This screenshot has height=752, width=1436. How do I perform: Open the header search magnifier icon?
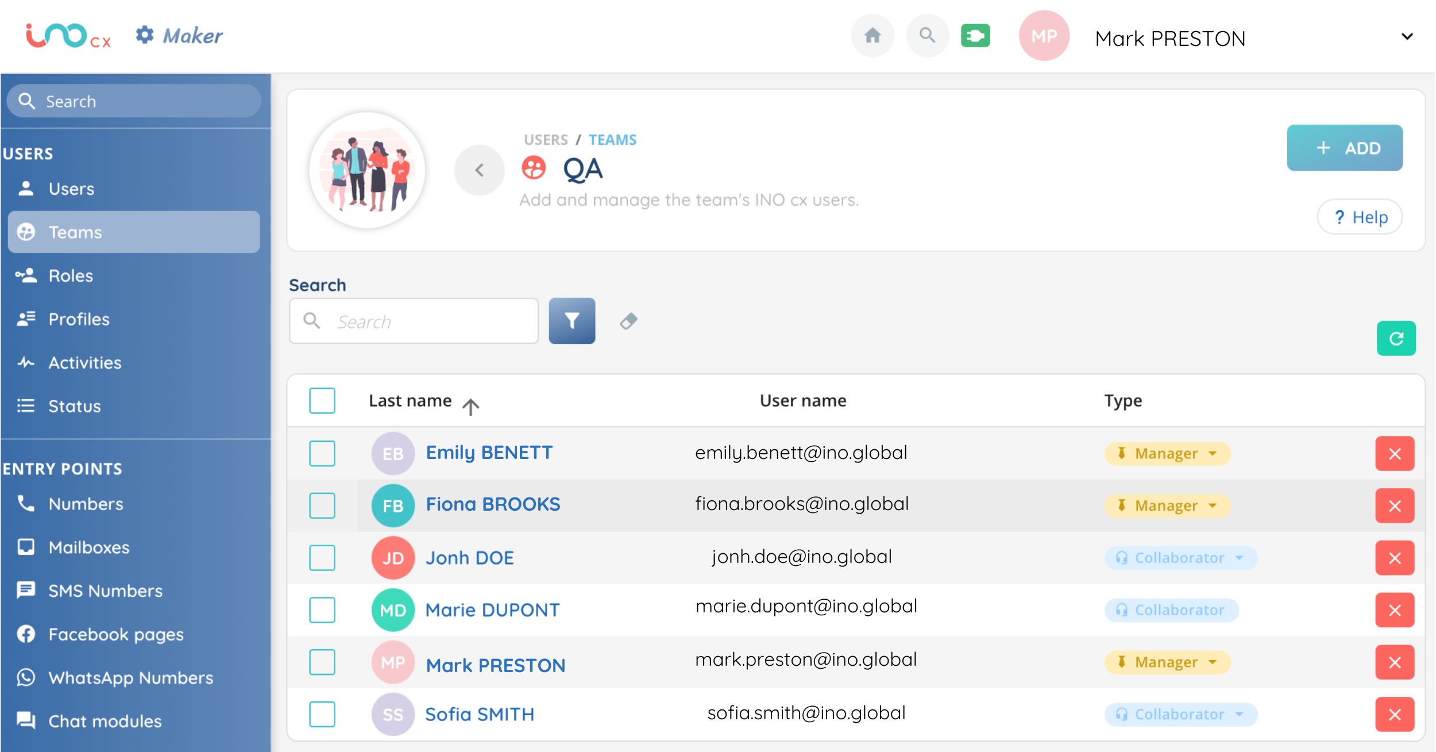927,36
